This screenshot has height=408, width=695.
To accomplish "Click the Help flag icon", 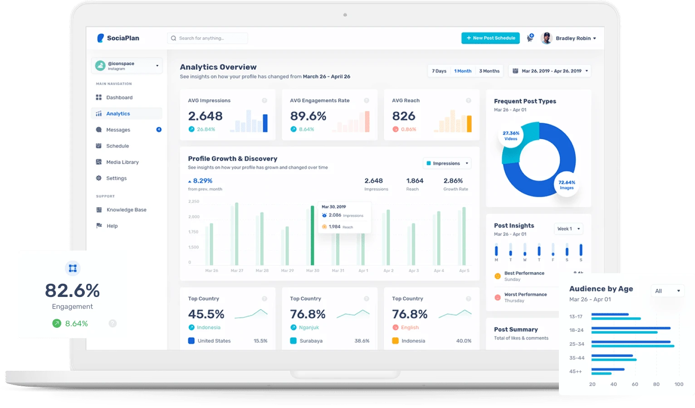I will pos(99,226).
